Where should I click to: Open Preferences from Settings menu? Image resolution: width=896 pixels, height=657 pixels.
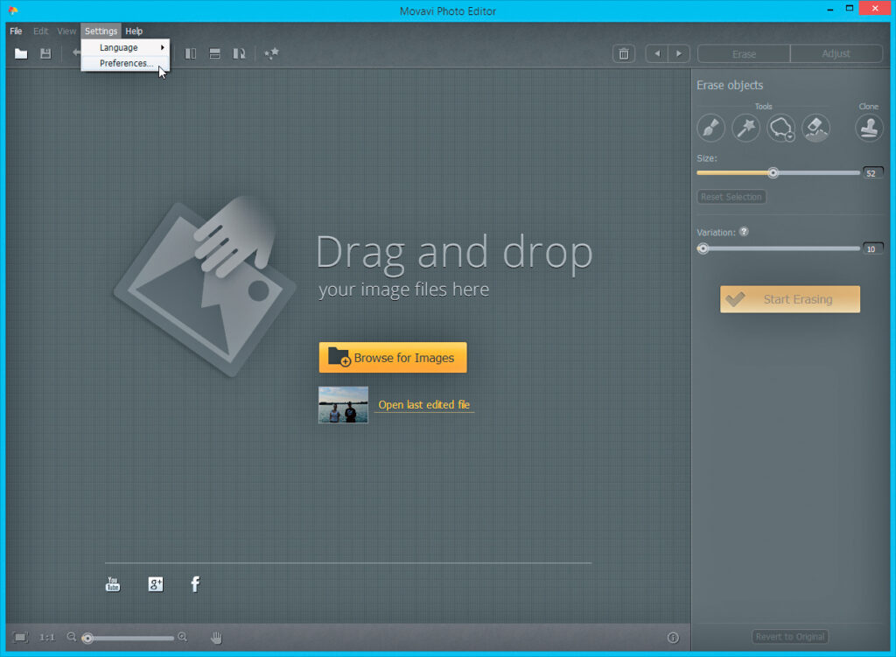coord(126,63)
